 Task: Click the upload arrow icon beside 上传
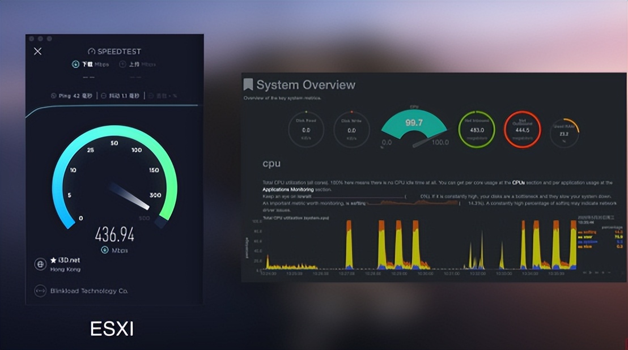(x=123, y=65)
